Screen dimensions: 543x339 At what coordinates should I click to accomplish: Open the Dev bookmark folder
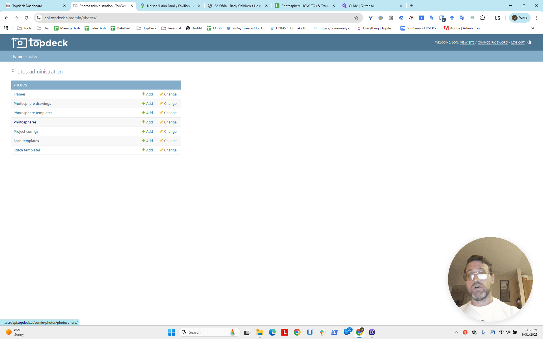(43, 28)
